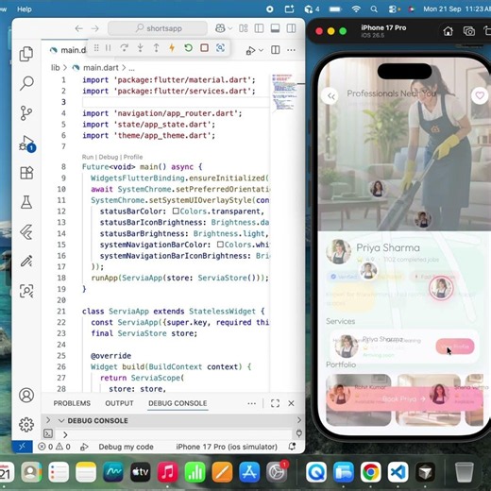Click the remote window indicator in status bar
This screenshot has height=491, width=491.
tap(22, 447)
